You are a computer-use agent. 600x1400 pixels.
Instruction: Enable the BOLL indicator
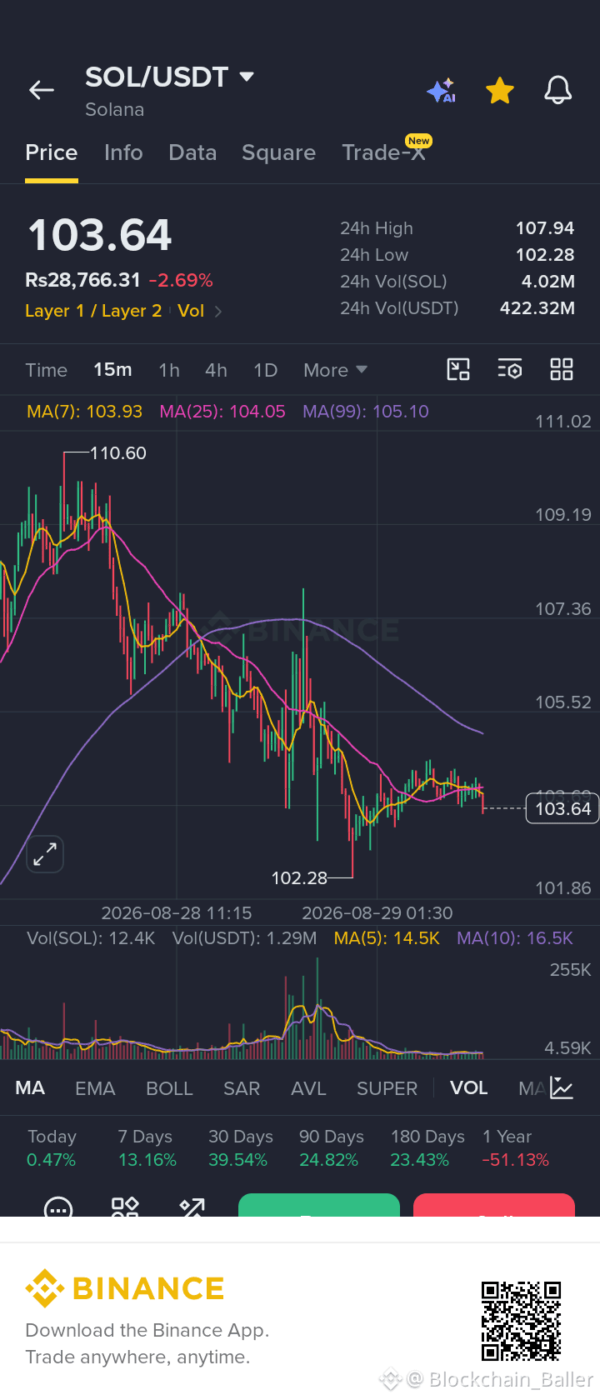[169, 1088]
